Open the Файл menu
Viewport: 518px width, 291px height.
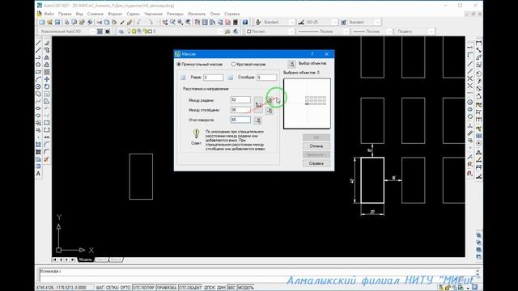49,14
